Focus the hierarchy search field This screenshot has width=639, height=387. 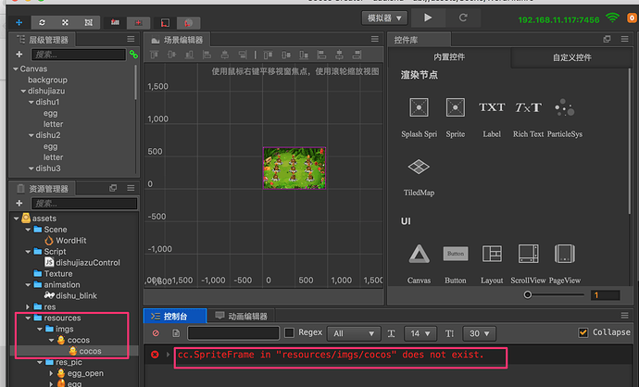(79, 55)
